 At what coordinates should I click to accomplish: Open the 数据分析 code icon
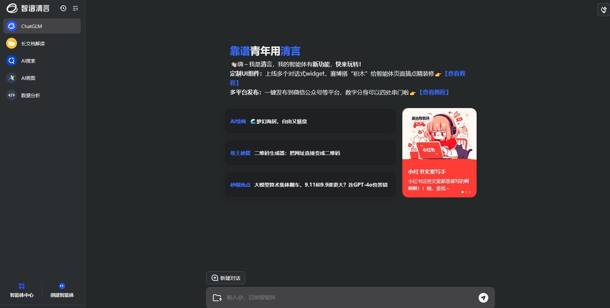(12, 95)
